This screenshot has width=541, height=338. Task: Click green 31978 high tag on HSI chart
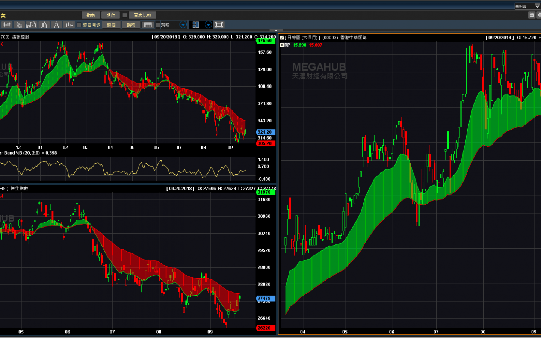click(x=266, y=192)
